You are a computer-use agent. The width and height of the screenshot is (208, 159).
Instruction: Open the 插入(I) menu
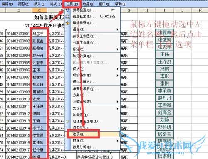coord(40,4)
